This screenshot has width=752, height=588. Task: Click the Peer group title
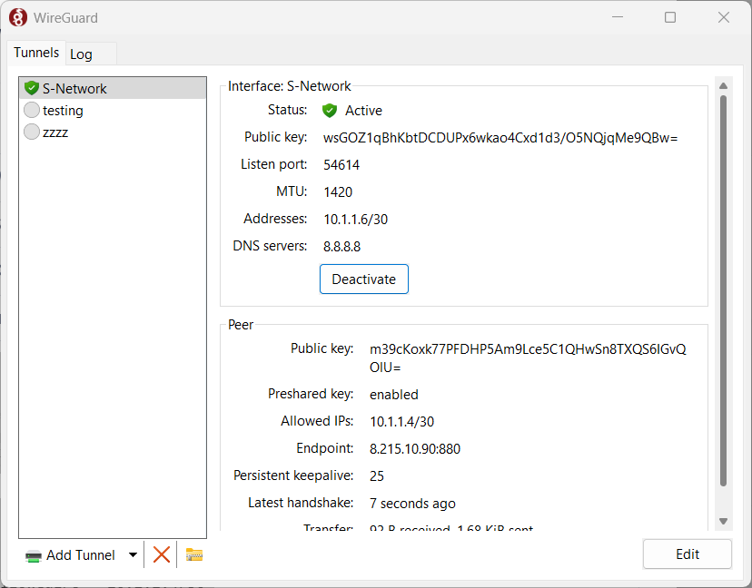point(241,325)
